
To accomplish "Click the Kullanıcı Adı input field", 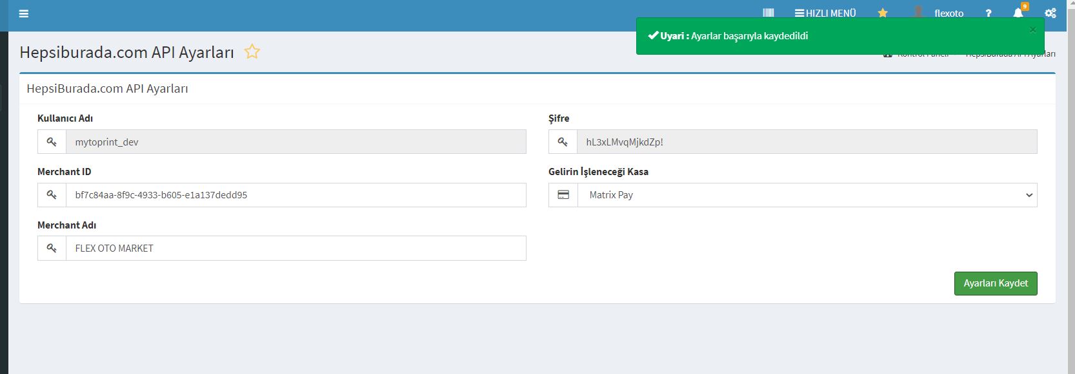I will tap(296, 142).
